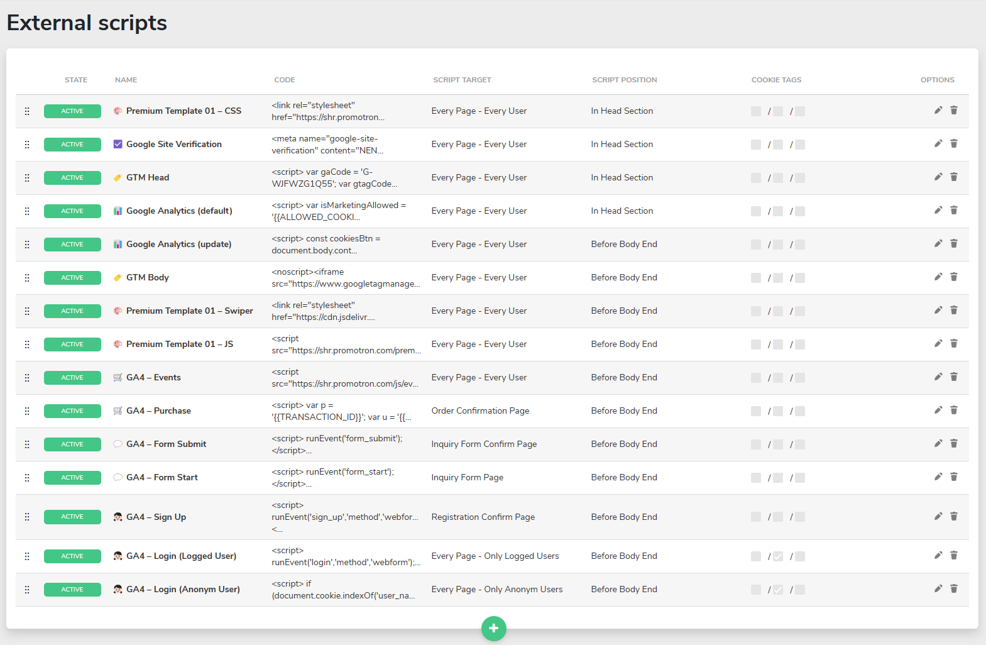Delete the Premium Template 01 – CSS script
This screenshot has width=986, height=645.
click(x=954, y=110)
